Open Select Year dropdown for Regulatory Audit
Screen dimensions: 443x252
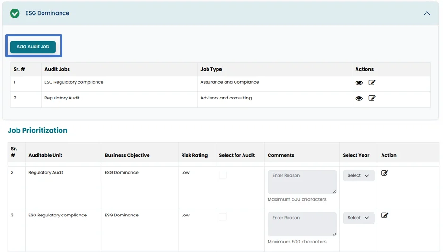click(x=358, y=176)
